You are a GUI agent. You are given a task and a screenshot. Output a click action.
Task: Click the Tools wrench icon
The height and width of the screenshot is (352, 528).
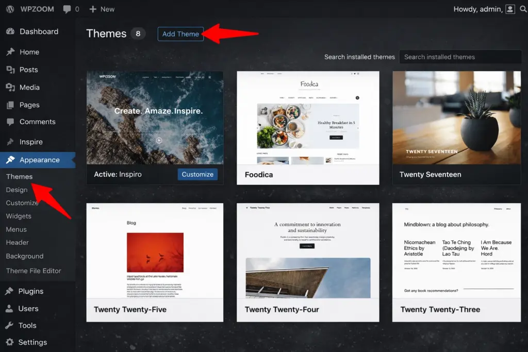pos(9,325)
